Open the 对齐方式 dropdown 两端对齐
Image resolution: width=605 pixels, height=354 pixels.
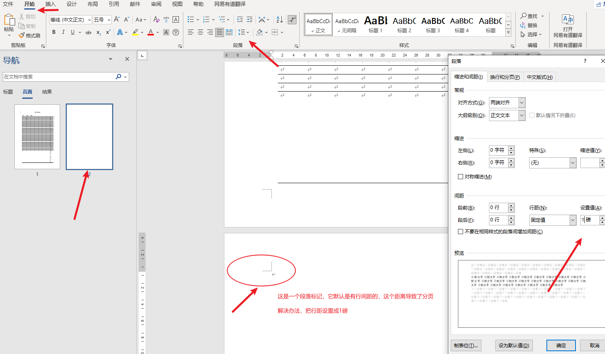coord(522,103)
